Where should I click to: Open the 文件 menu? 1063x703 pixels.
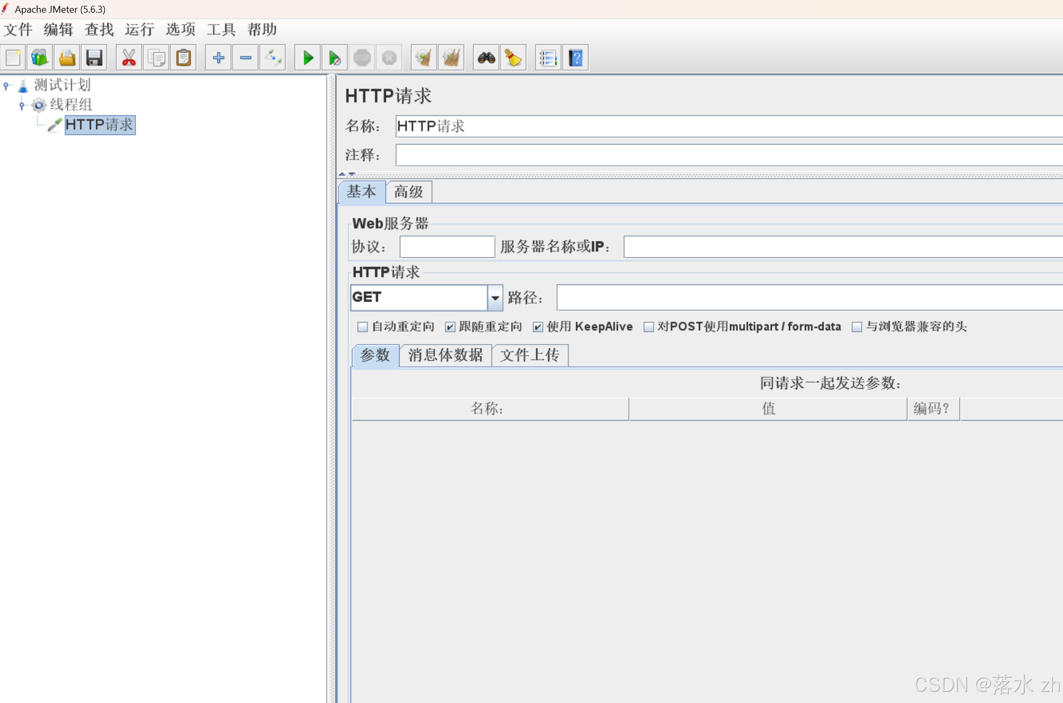(19, 29)
